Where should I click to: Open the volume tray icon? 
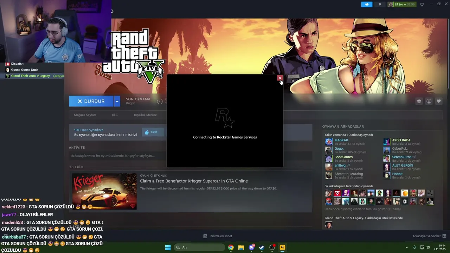(x=428, y=247)
